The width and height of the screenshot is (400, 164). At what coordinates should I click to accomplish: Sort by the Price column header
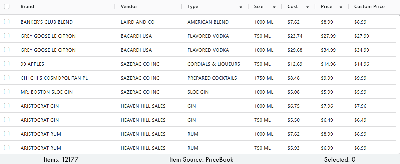click(327, 7)
